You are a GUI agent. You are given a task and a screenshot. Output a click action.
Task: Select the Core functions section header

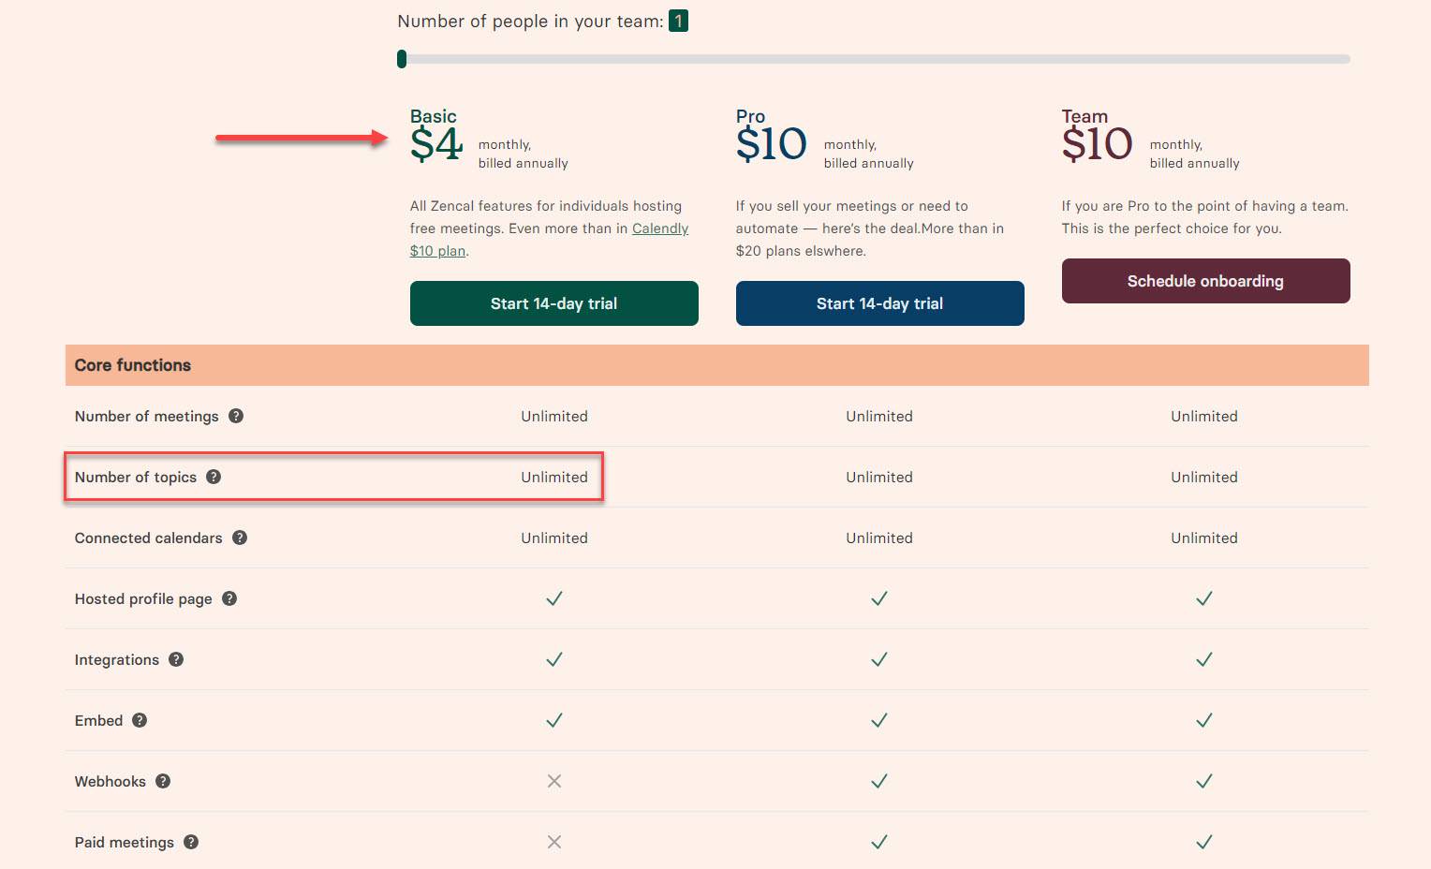(132, 364)
